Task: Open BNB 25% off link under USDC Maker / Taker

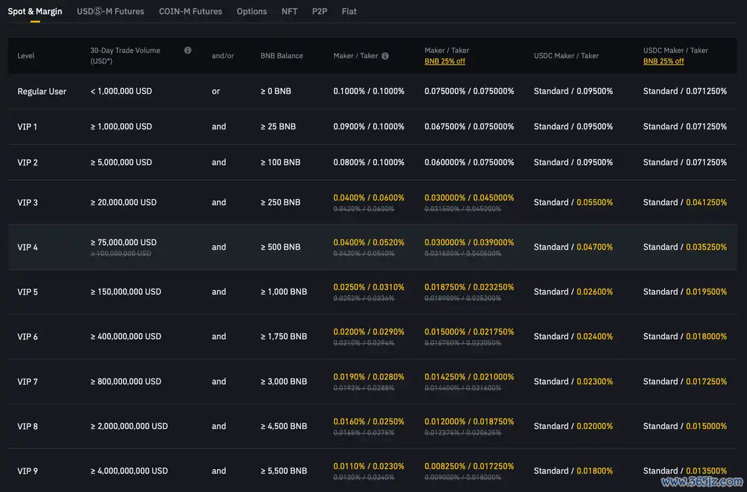Action: coord(663,61)
